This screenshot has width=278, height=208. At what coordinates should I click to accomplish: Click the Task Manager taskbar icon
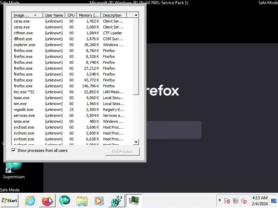pos(134,201)
